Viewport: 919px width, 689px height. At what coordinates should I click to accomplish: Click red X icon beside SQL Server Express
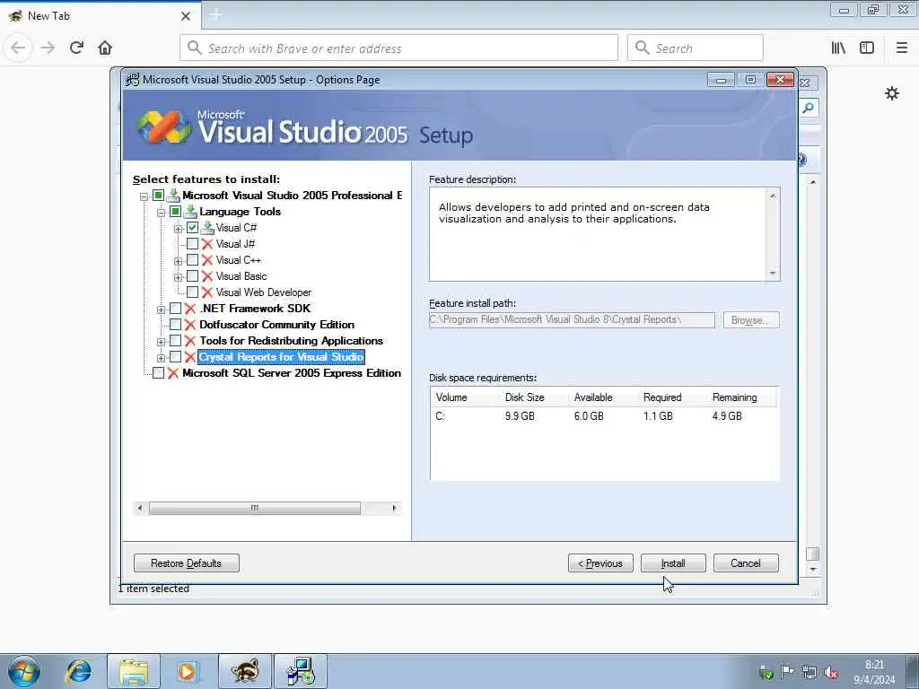tap(173, 373)
